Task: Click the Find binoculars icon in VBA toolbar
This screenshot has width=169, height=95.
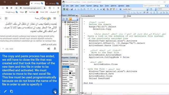Action: [84, 9]
